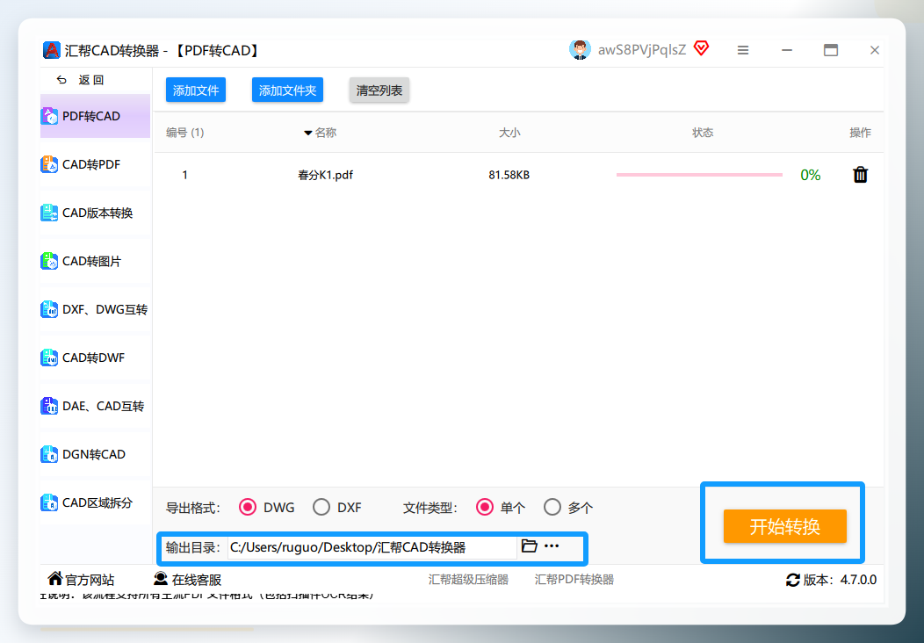The width and height of the screenshot is (924, 643).
Task: Click the CAD区域拆分 sidebar icon
Action: click(49, 502)
